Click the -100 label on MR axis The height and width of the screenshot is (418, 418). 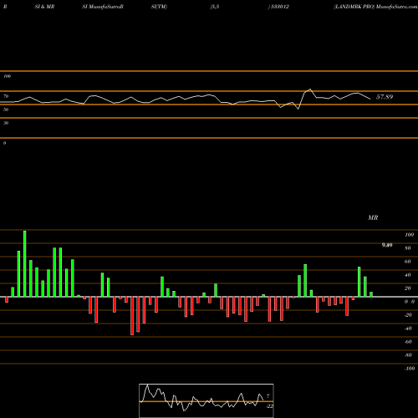(410, 369)
